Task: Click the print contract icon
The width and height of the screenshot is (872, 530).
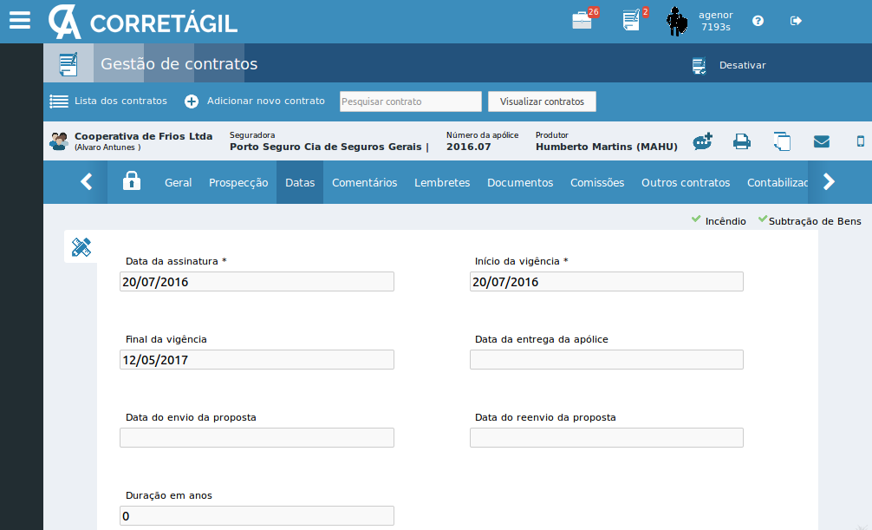Action: pos(742,142)
